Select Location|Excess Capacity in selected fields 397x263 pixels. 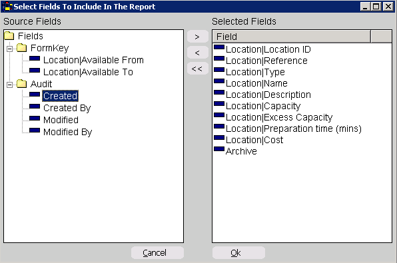pos(278,117)
